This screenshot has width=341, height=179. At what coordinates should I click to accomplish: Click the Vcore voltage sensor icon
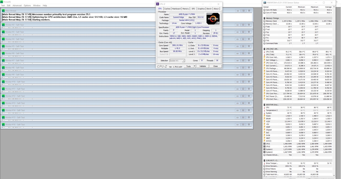(264, 116)
